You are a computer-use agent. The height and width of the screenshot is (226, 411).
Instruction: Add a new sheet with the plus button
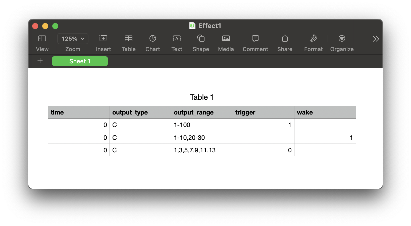point(40,61)
